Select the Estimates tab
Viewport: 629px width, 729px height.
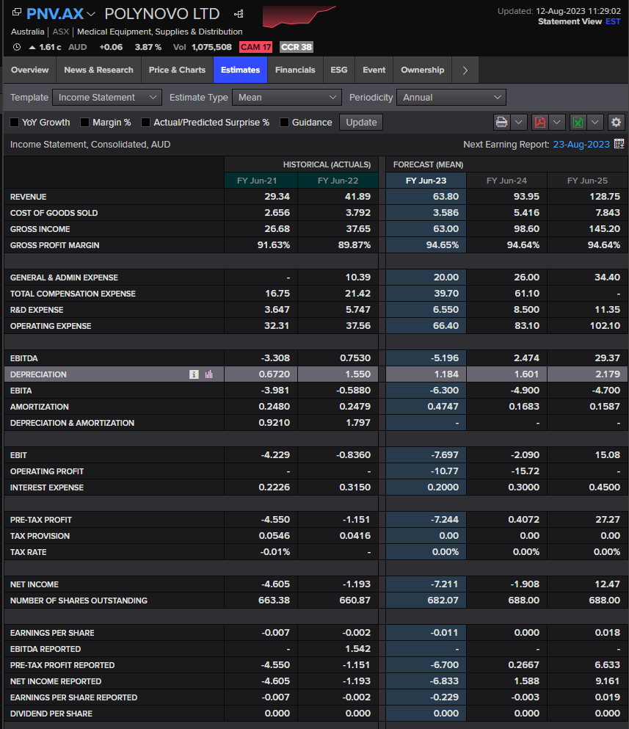point(240,70)
